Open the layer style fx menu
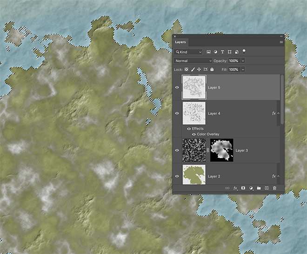The height and width of the screenshot is (254, 307). click(235, 188)
